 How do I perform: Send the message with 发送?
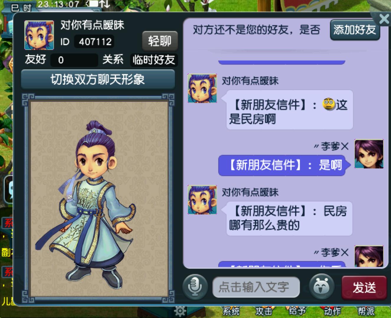(364, 287)
